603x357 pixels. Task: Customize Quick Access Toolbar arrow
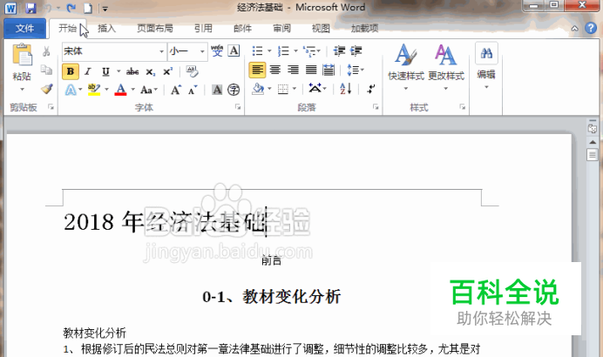pos(105,9)
